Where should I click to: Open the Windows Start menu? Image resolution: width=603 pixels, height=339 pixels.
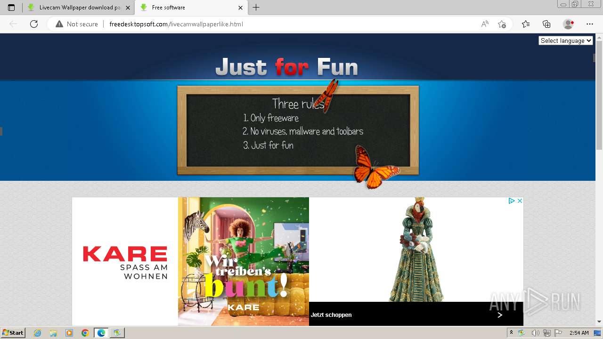pyautogui.click(x=13, y=332)
